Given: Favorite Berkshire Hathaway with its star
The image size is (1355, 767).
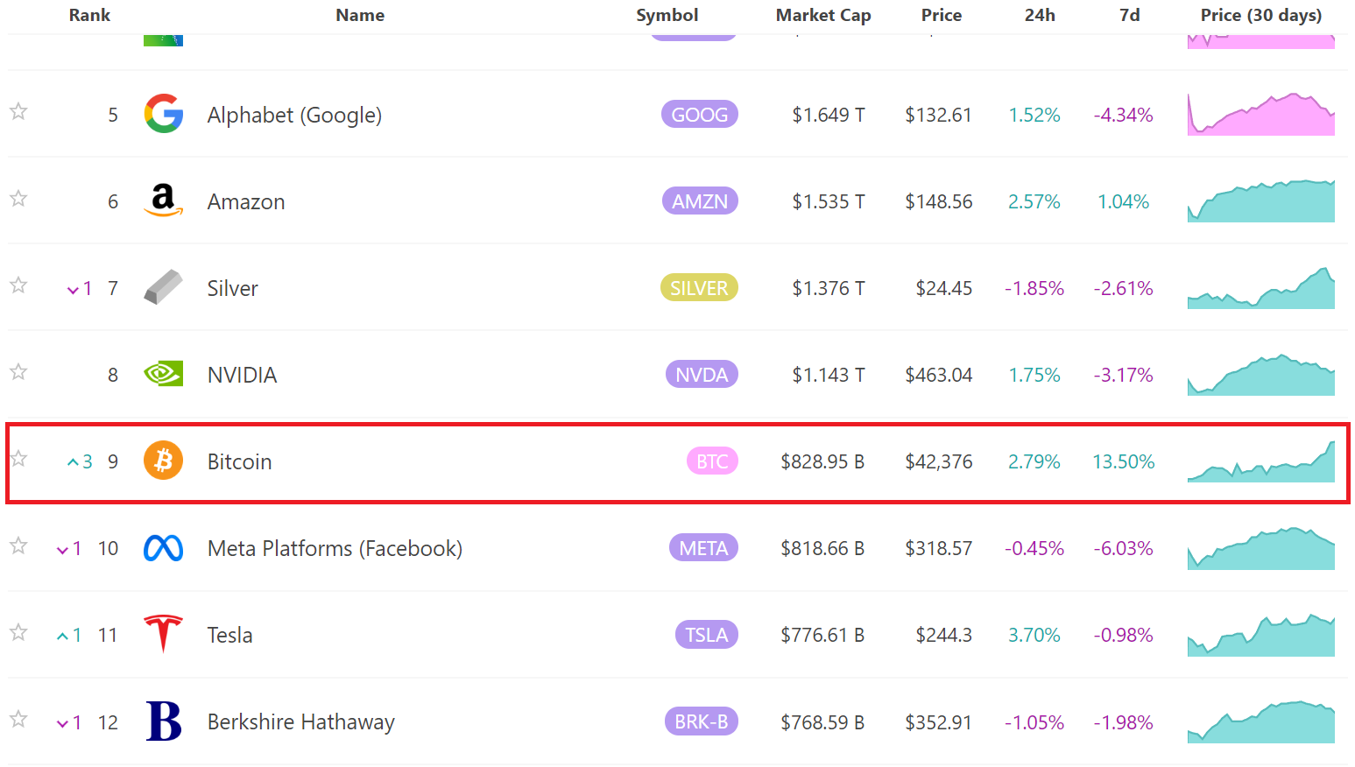Looking at the screenshot, I should coord(18,719).
